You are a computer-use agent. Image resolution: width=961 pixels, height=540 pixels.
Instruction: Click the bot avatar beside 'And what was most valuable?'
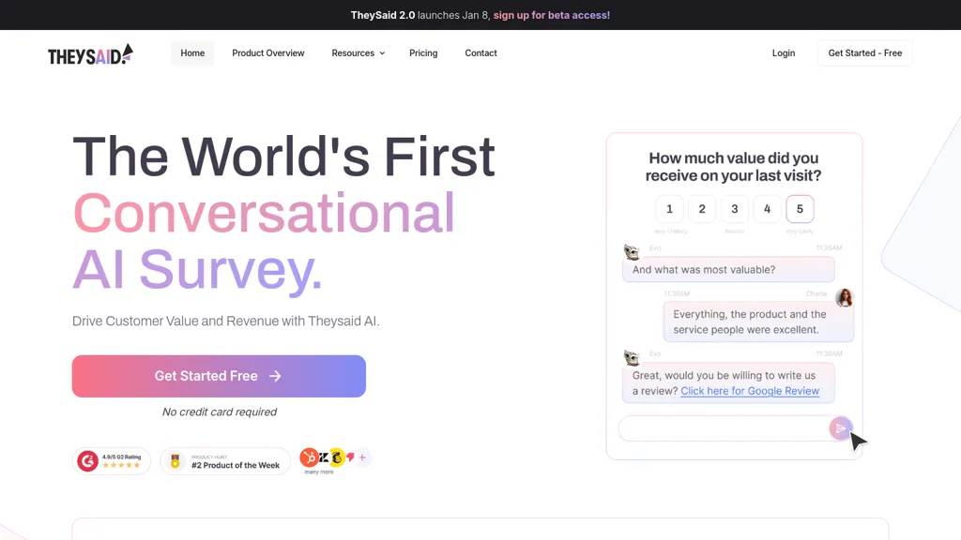(632, 251)
